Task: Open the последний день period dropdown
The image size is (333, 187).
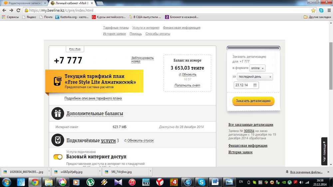Action: tap(255, 77)
